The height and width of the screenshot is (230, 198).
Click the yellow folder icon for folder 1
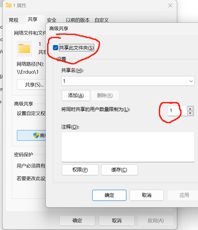click(24, 48)
